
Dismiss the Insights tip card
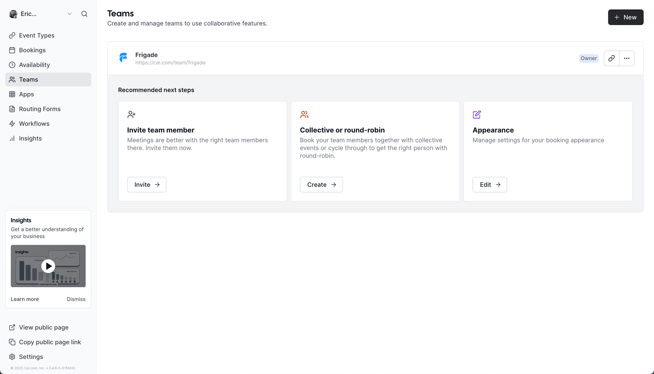click(x=76, y=299)
